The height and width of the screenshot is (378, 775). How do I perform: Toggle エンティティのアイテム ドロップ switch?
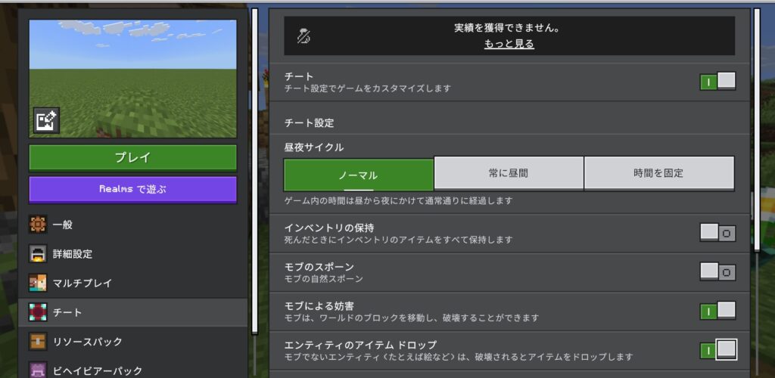click(717, 350)
